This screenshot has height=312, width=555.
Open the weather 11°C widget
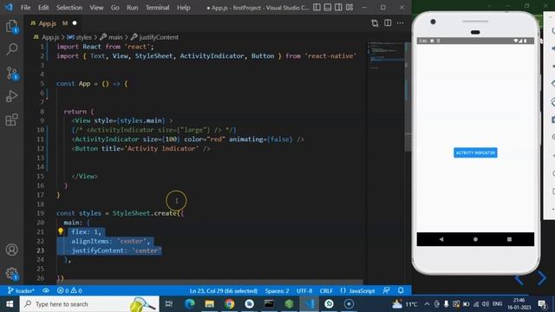(x=404, y=304)
